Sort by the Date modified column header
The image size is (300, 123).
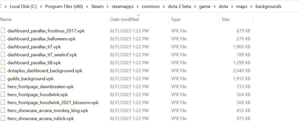(x=138, y=19)
